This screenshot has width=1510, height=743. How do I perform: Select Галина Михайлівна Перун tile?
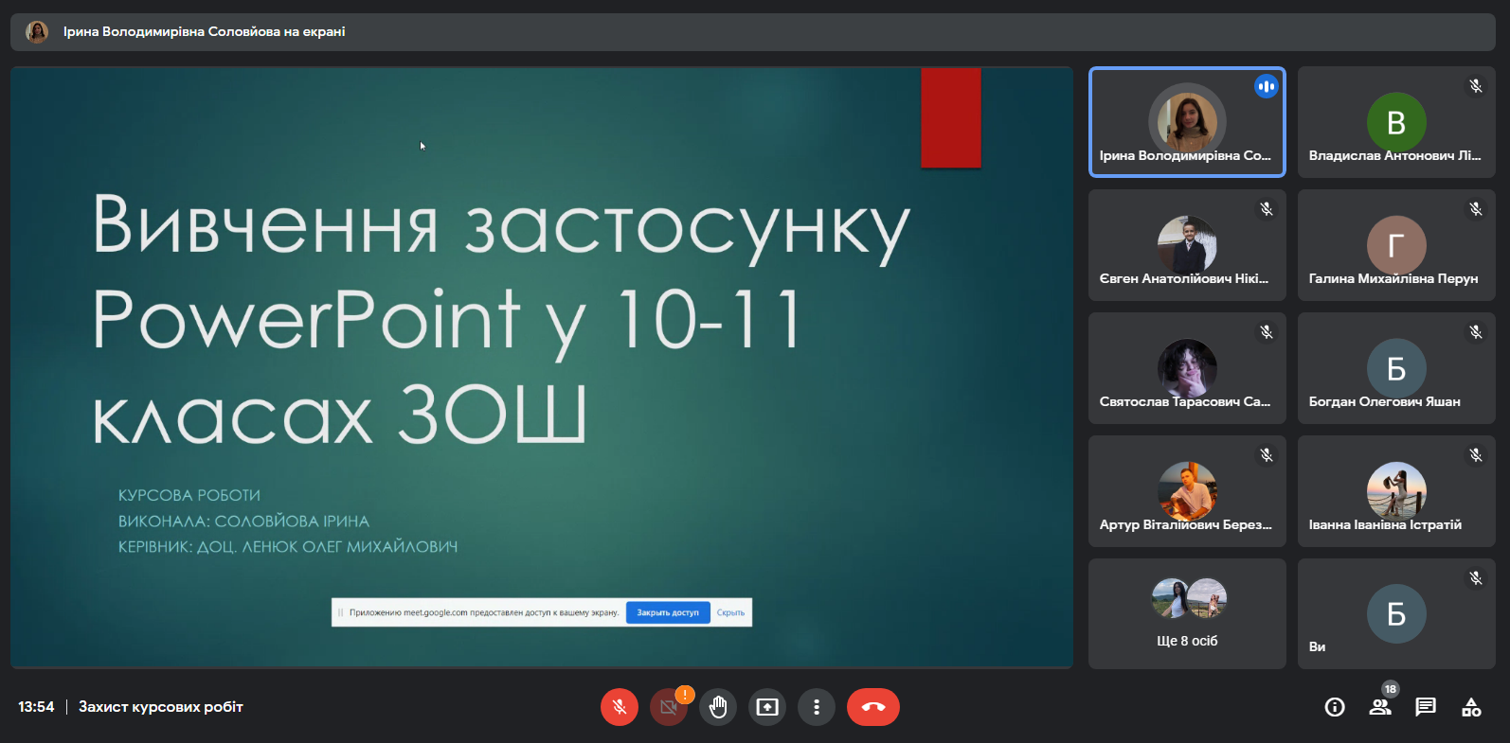coord(1396,245)
